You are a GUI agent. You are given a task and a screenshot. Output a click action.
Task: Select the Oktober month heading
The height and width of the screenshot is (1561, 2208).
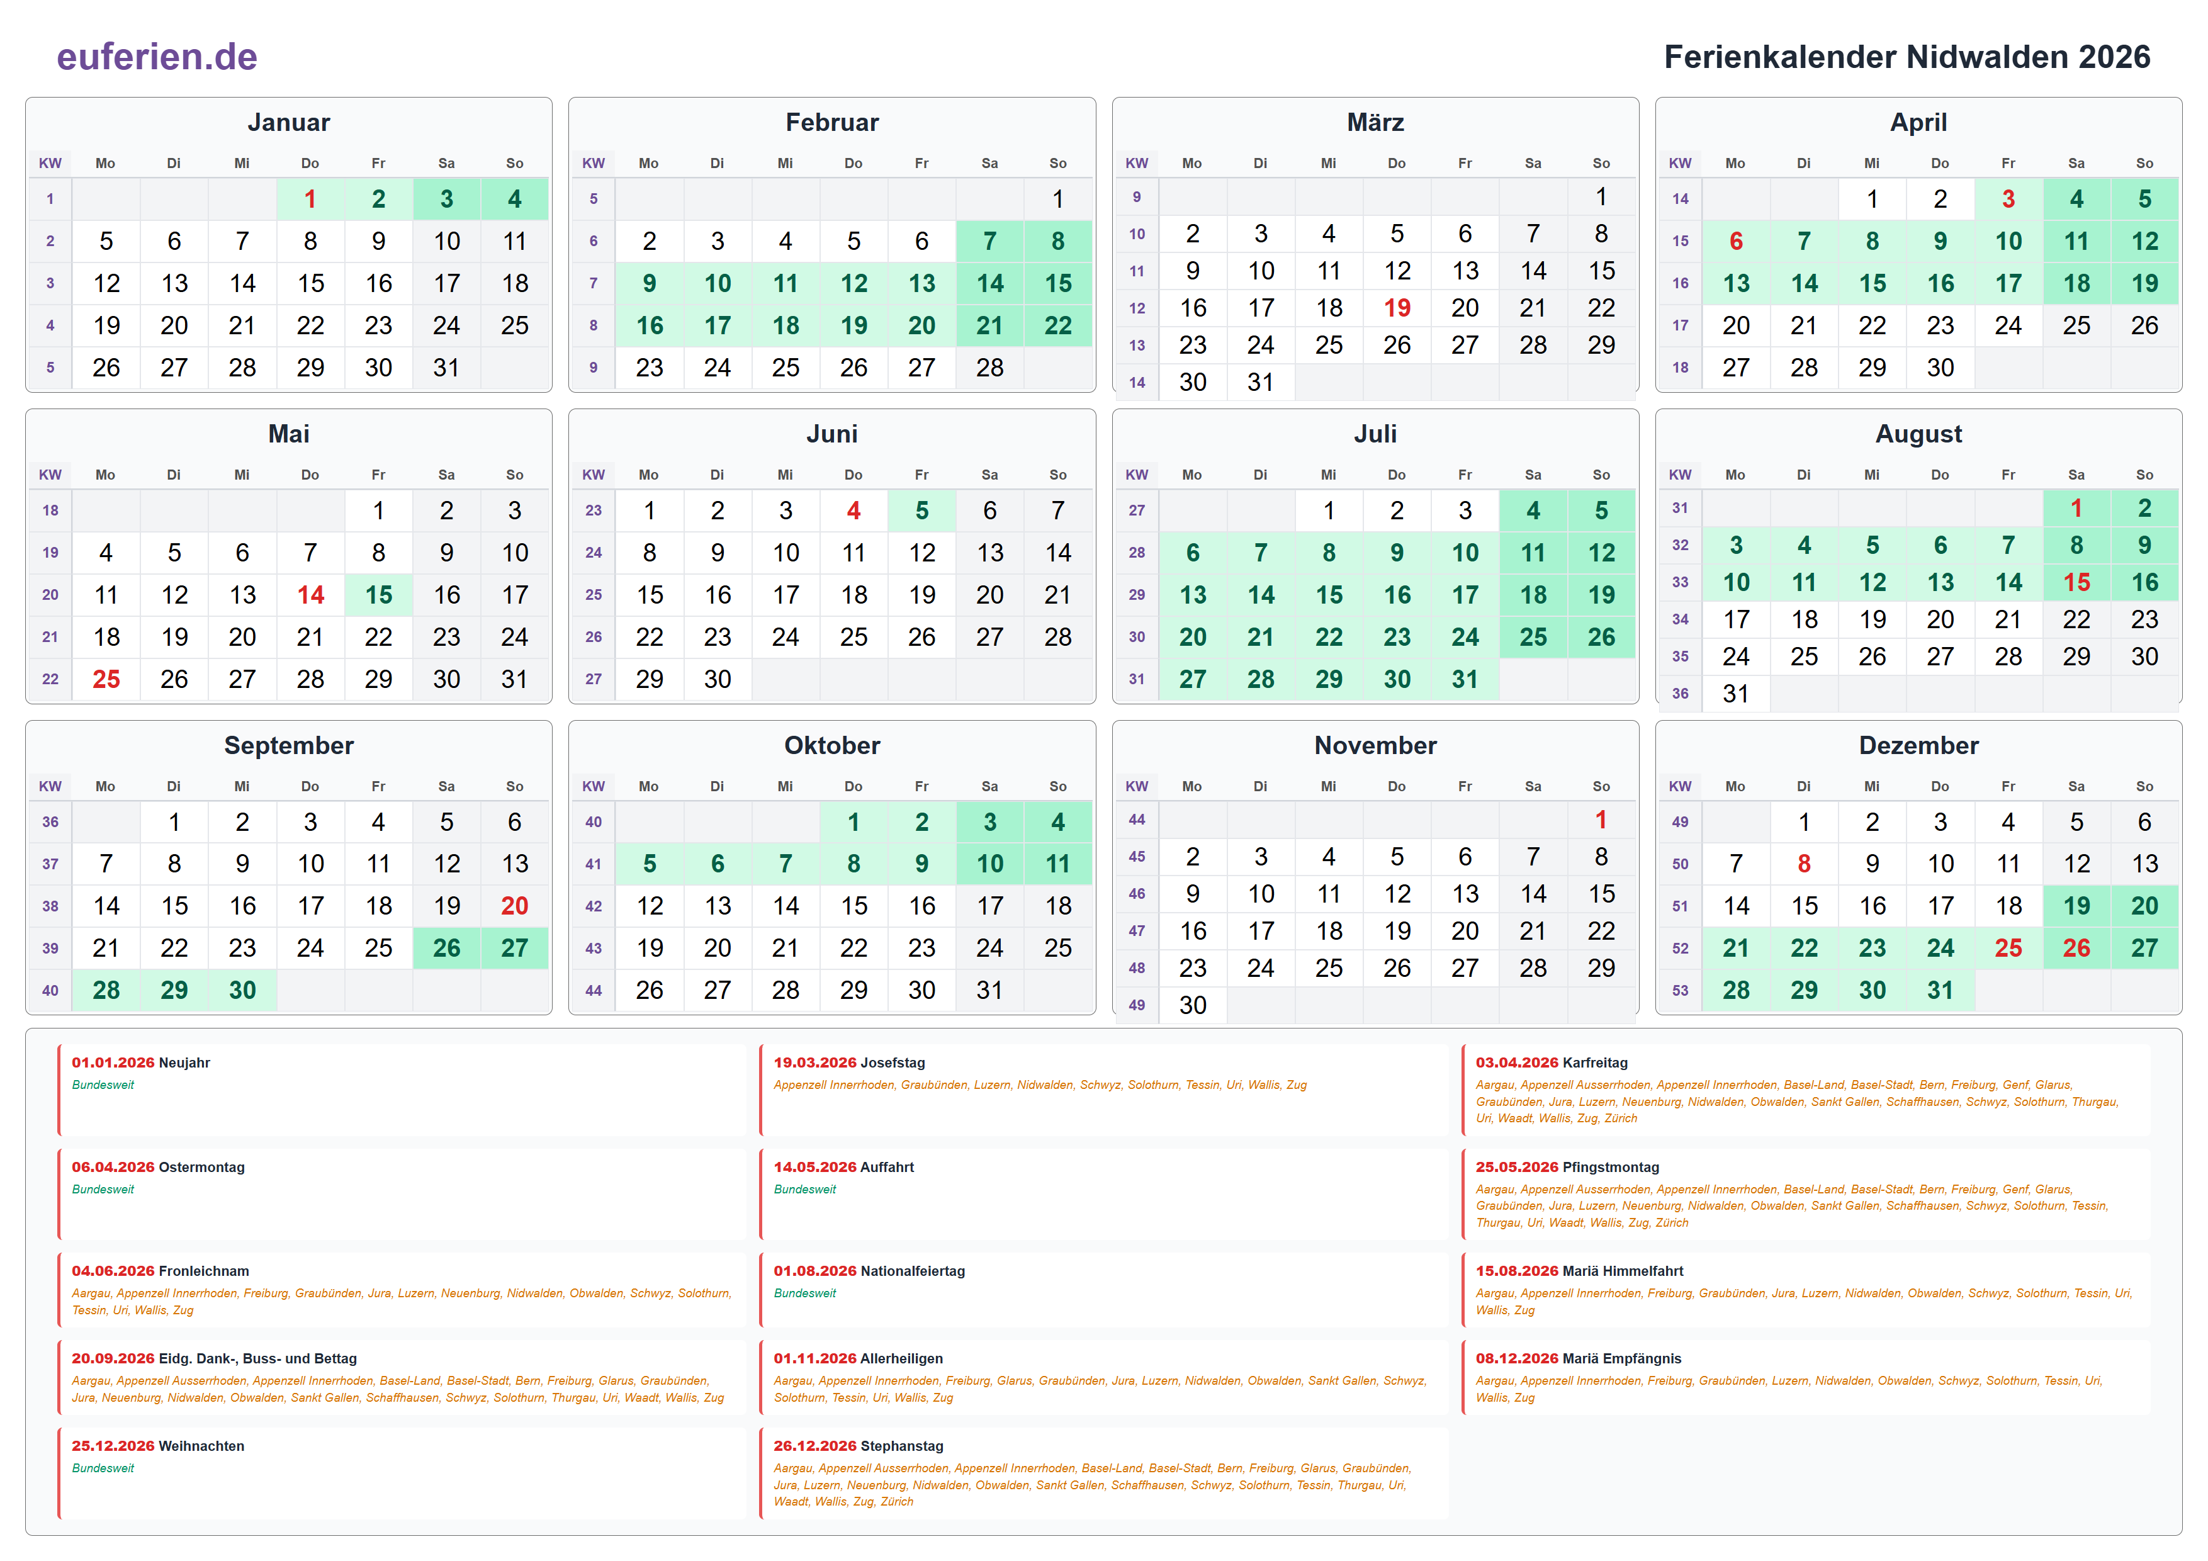832,745
